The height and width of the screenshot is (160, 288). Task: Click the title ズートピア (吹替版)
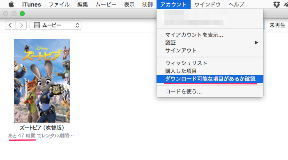(42, 128)
